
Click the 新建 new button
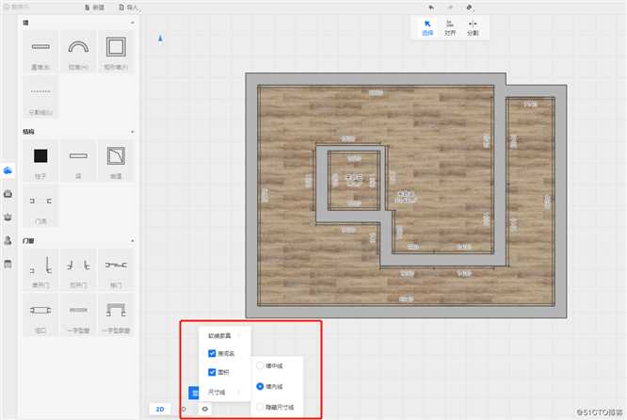coord(94,8)
